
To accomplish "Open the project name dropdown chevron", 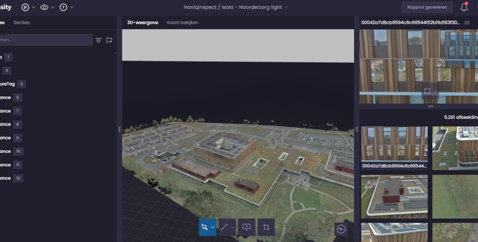I will point(286,8).
